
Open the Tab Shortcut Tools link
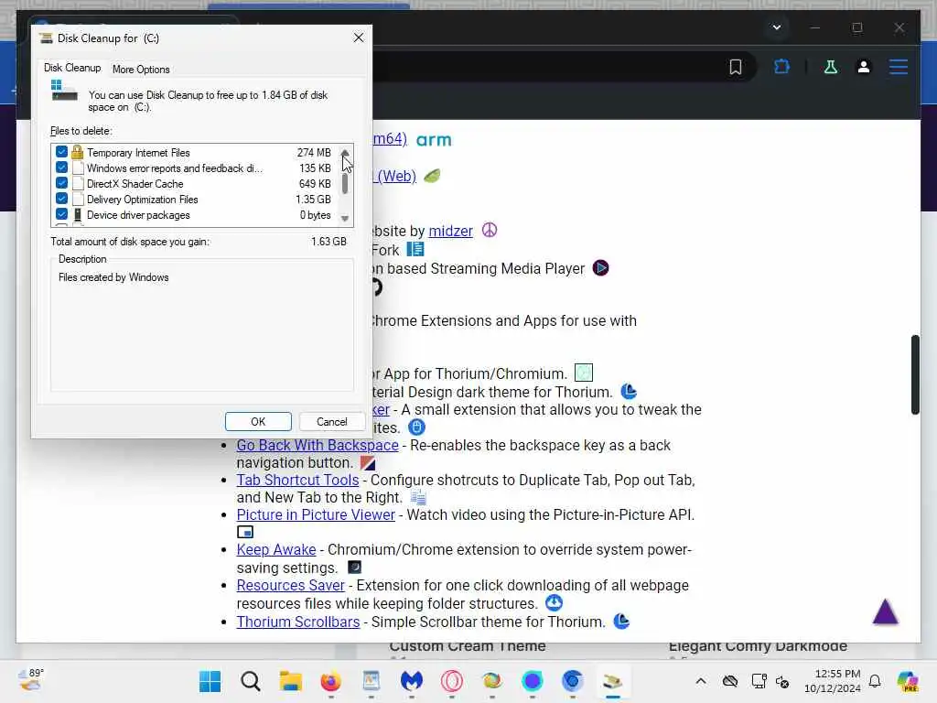(297, 480)
